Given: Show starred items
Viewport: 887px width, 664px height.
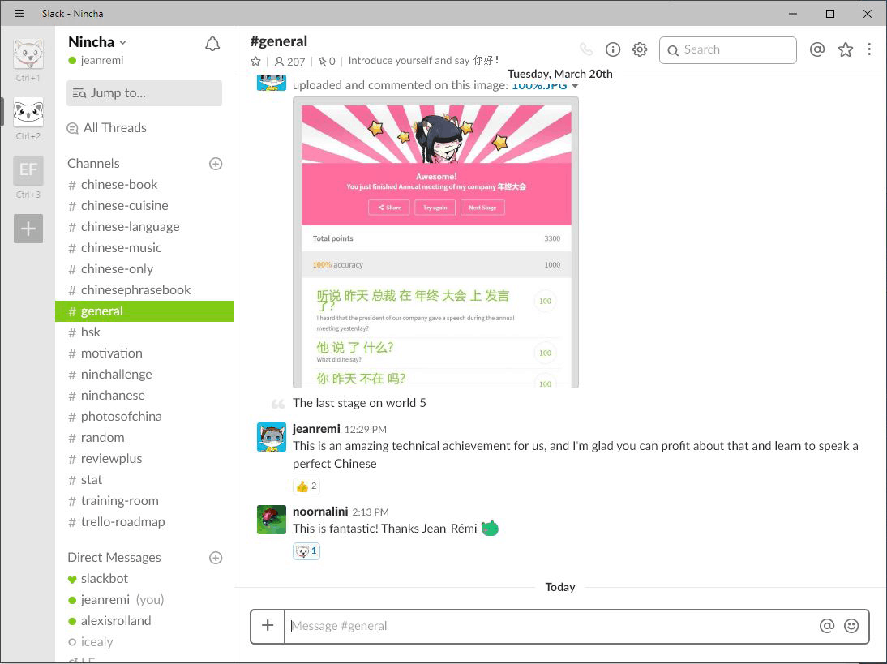Looking at the screenshot, I should point(846,49).
